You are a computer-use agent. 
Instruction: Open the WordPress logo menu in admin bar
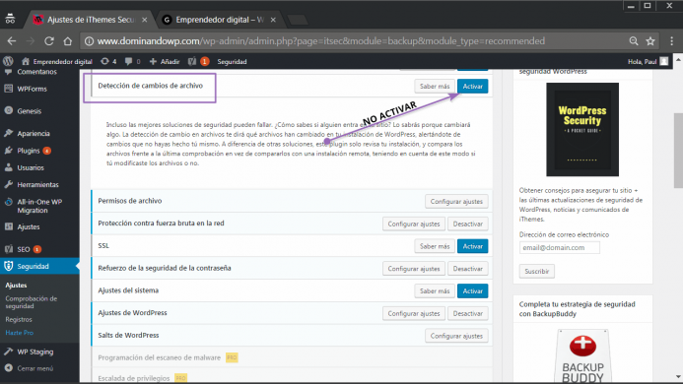click(8, 61)
